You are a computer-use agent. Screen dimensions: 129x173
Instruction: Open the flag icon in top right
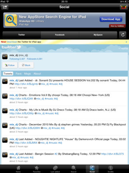[x=124, y=7]
